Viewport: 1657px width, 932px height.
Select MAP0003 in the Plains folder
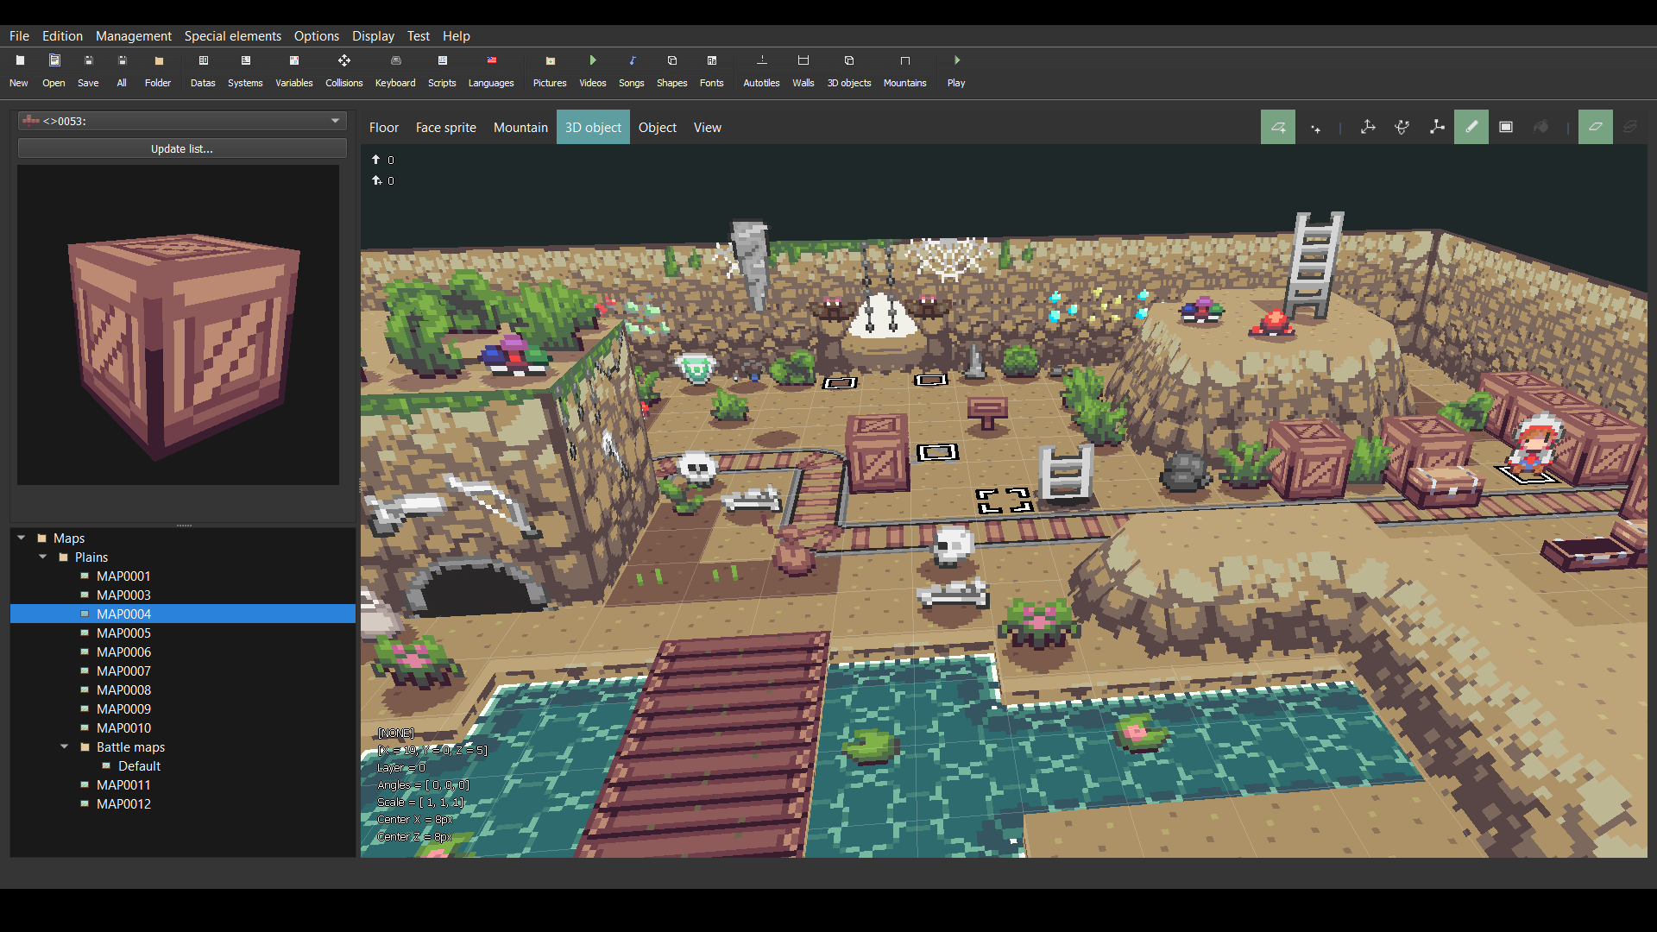[x=122, y=594]
